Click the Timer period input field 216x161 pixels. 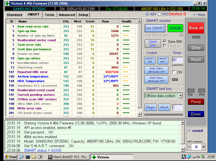tap(178, 60)
